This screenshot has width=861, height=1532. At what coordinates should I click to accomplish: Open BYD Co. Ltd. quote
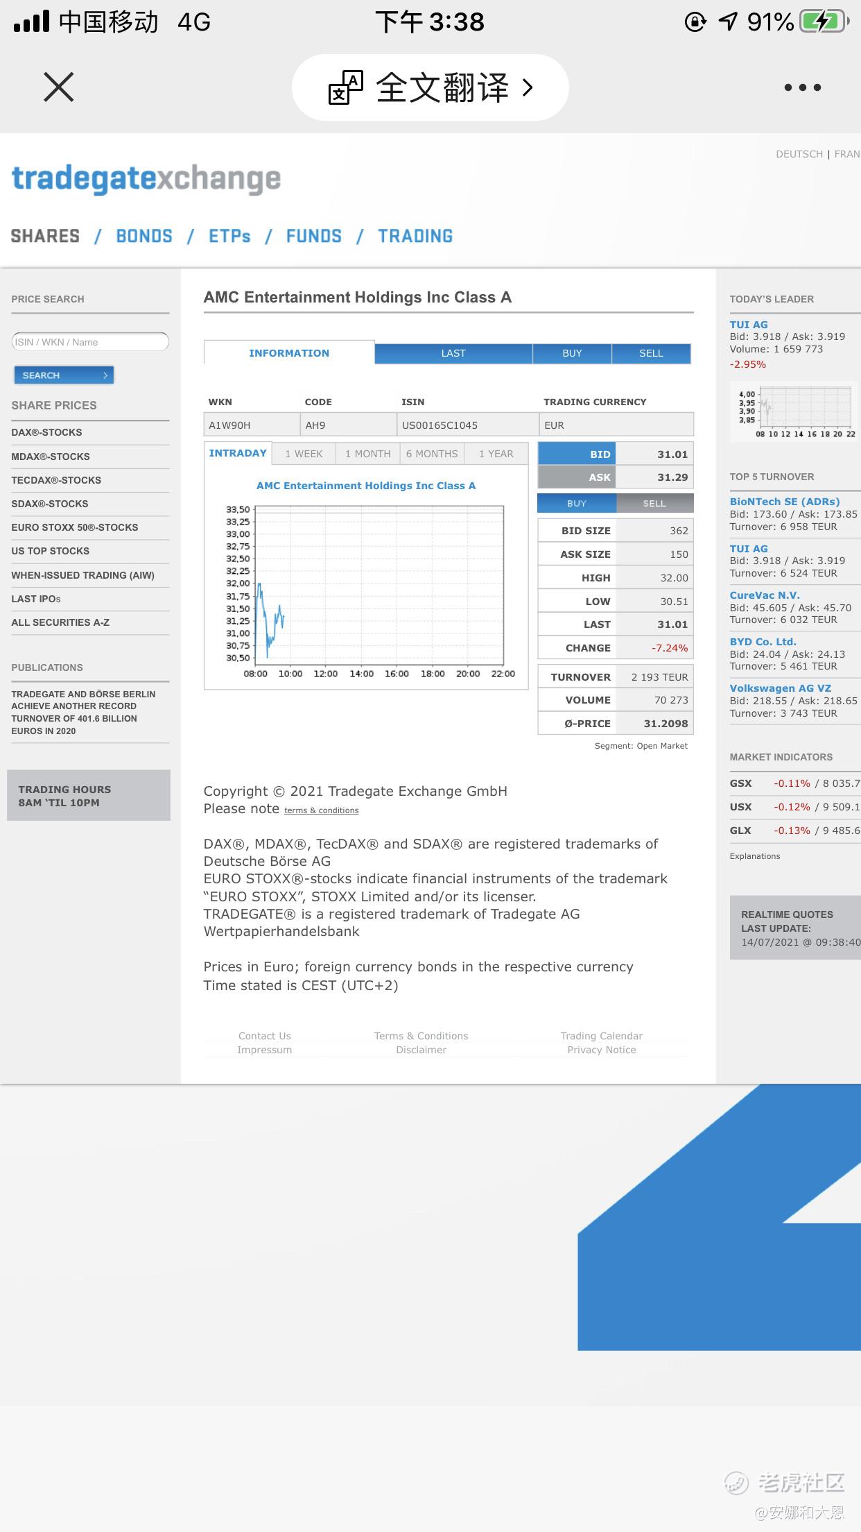(763, 642)
